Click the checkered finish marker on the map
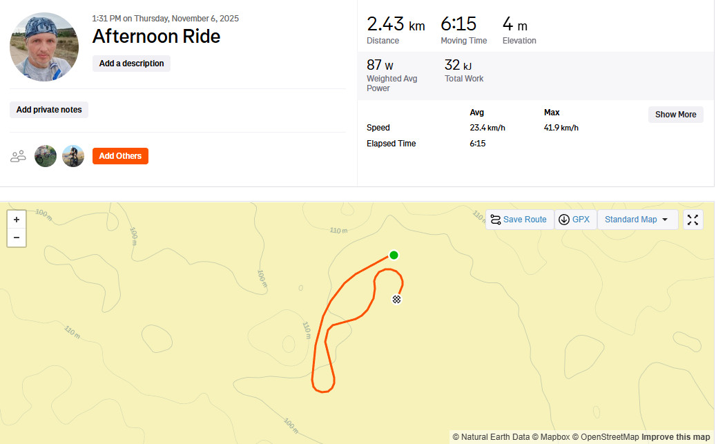This screenshot has width=716, height=444. pos(396,299)
